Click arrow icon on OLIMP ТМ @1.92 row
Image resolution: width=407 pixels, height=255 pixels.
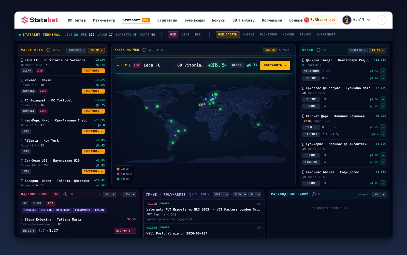[383, 99]
